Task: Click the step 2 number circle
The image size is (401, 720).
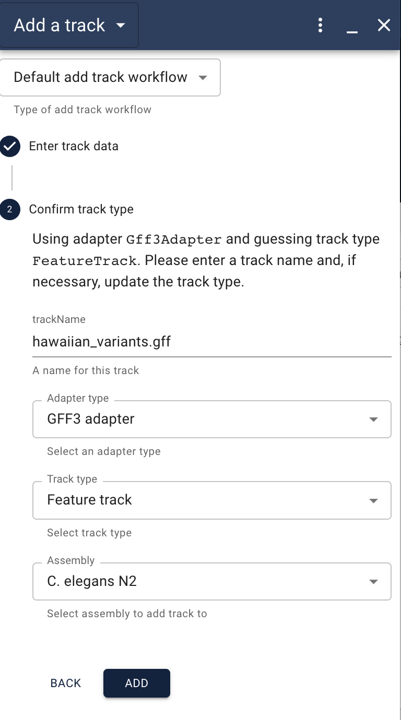Action: [x=10, y=210]
